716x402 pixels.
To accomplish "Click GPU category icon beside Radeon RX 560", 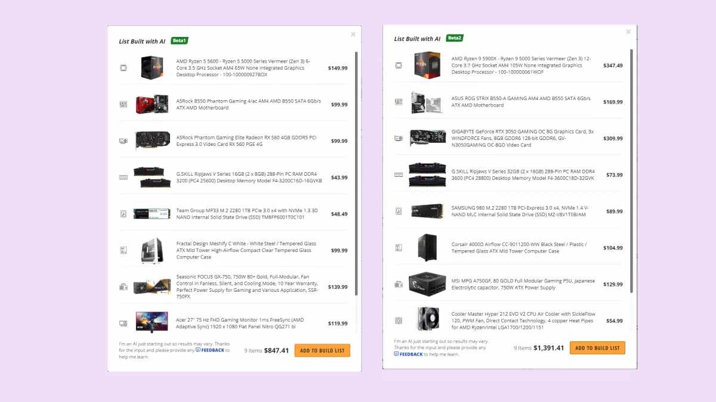I will (124, 141).
